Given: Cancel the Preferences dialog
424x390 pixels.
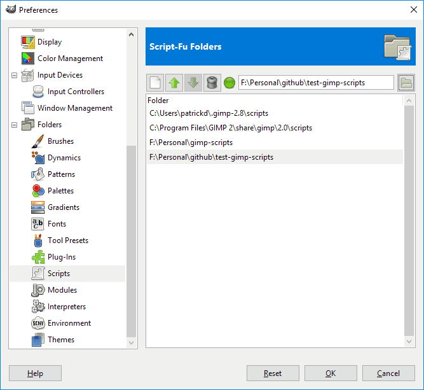Looking at the screenshot, I should 388,373.
